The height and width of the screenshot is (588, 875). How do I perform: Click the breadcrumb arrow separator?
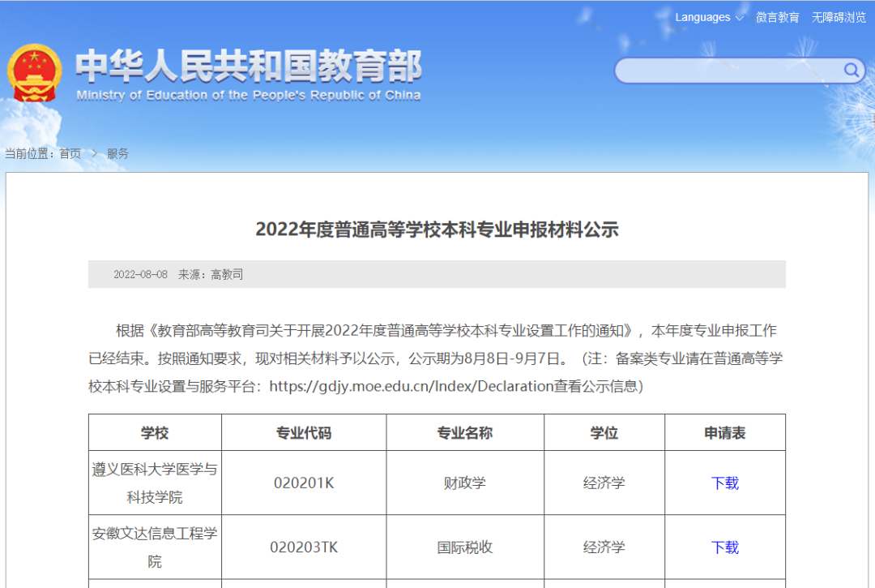94,154
